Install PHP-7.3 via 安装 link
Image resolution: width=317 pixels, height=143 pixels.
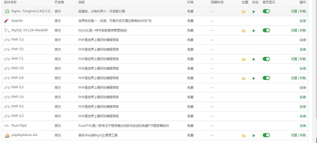tap(303, 40)
